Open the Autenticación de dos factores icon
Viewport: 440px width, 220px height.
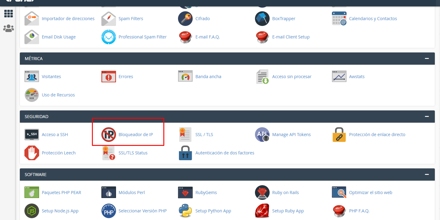(185, 153)
